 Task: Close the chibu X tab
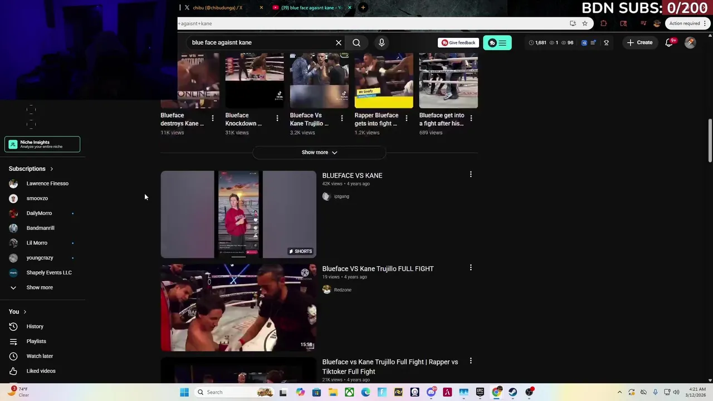pos(261,8)
